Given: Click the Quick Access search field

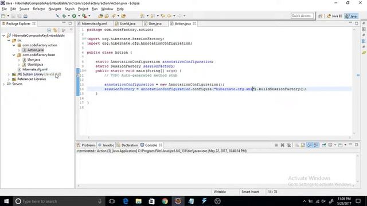Looking at the screenshot, I should (x=302, y=16).
